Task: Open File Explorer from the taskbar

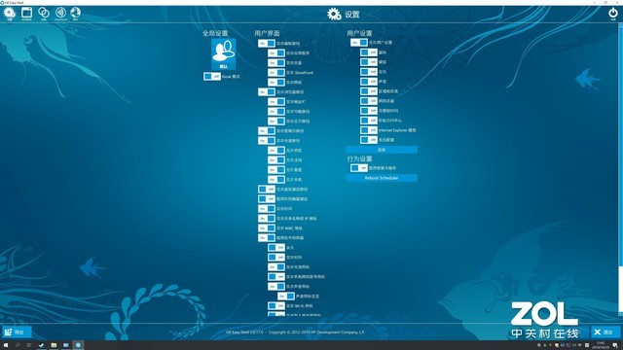Action: (x=54, y=345)
